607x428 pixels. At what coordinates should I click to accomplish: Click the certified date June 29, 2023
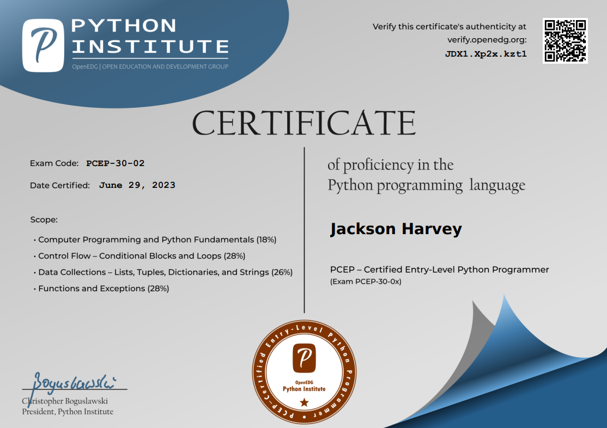tap(138, 185)
